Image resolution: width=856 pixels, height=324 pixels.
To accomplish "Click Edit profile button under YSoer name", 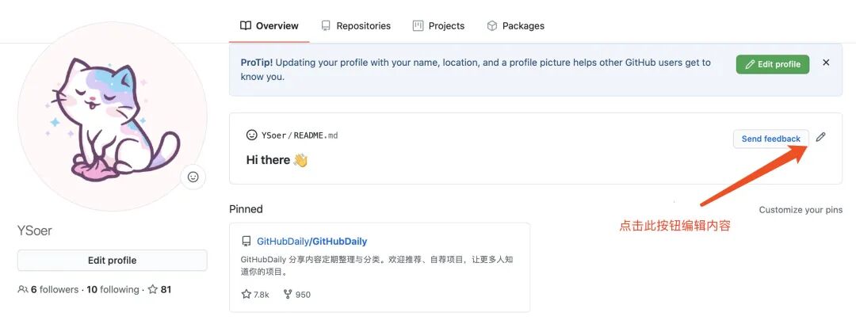I will [x=112, y=260].
